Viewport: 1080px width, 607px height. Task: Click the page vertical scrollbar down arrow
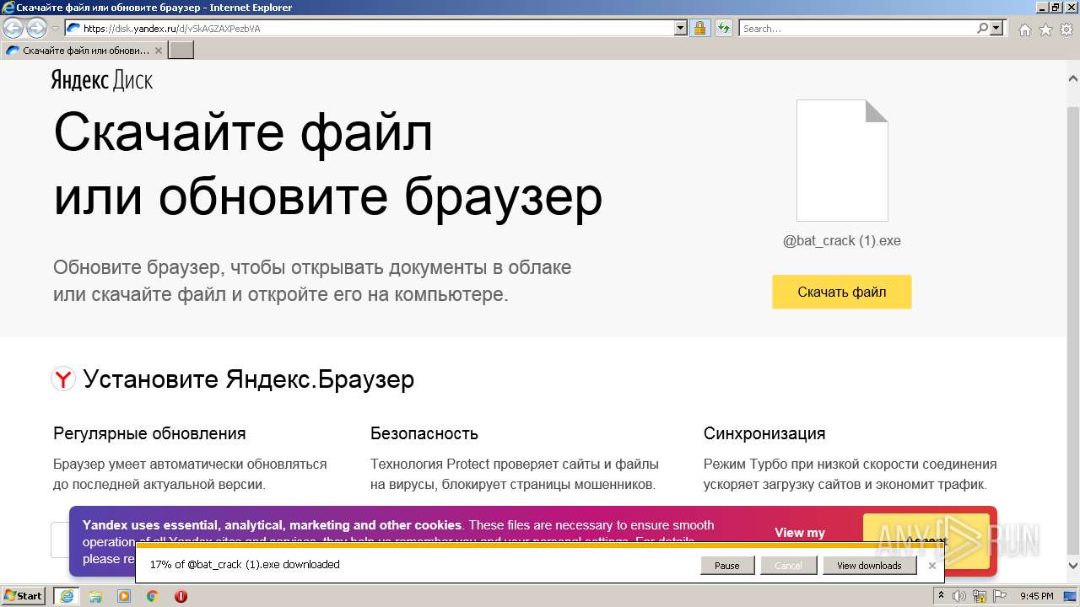pyautogui.click(x=1073, y=567)
